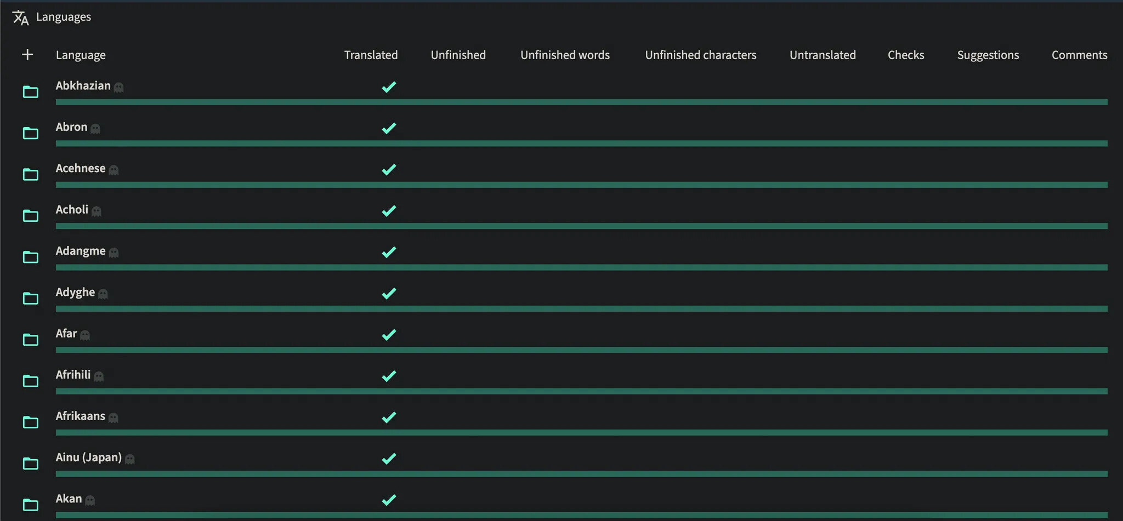The width and height of the screenshot is (1123, 521).
Task: Click the translate icon beside Languages heading
Action: tap(20, 18)
